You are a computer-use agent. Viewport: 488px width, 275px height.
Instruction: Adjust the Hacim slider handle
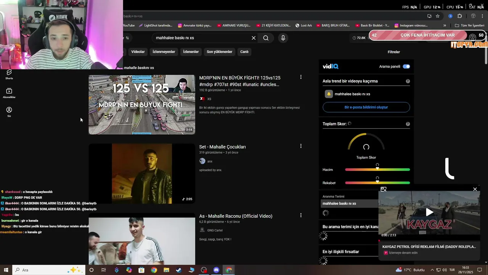[377, 168]
